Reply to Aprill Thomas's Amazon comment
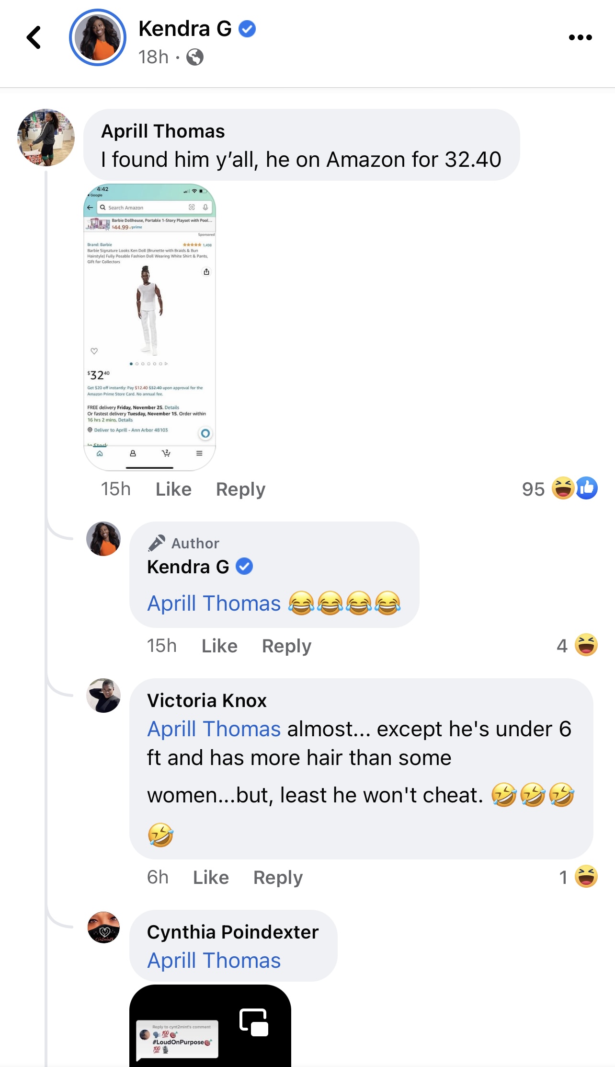Viewport: 615px width, 1067px height. tap(240, 489)
